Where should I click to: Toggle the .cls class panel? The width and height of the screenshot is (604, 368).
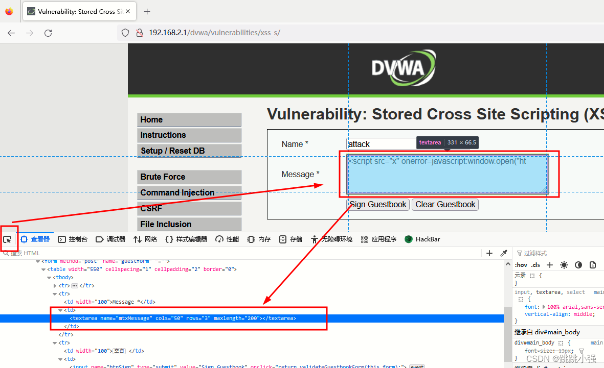tap(536, 265)
